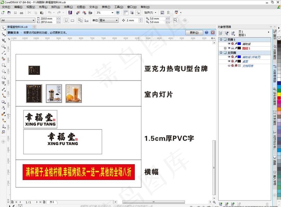The image size is (281, 207).
Task: Close the update text notification bar
Action: click(213, 32)
